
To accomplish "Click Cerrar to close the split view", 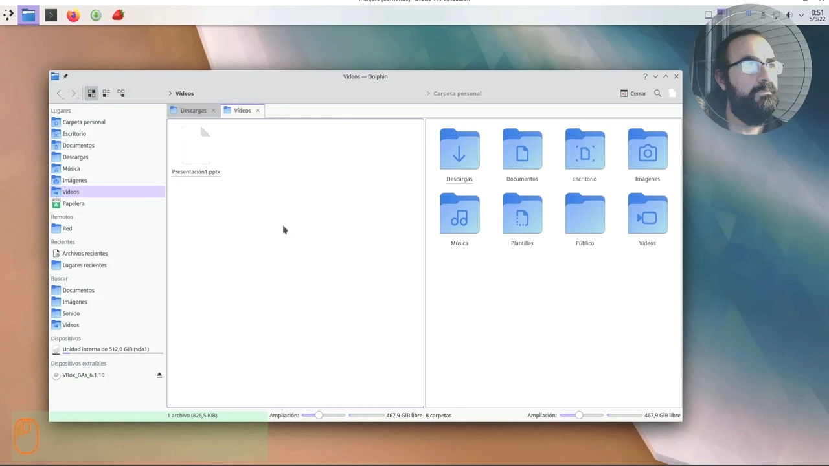I will [x=633, y=93].
